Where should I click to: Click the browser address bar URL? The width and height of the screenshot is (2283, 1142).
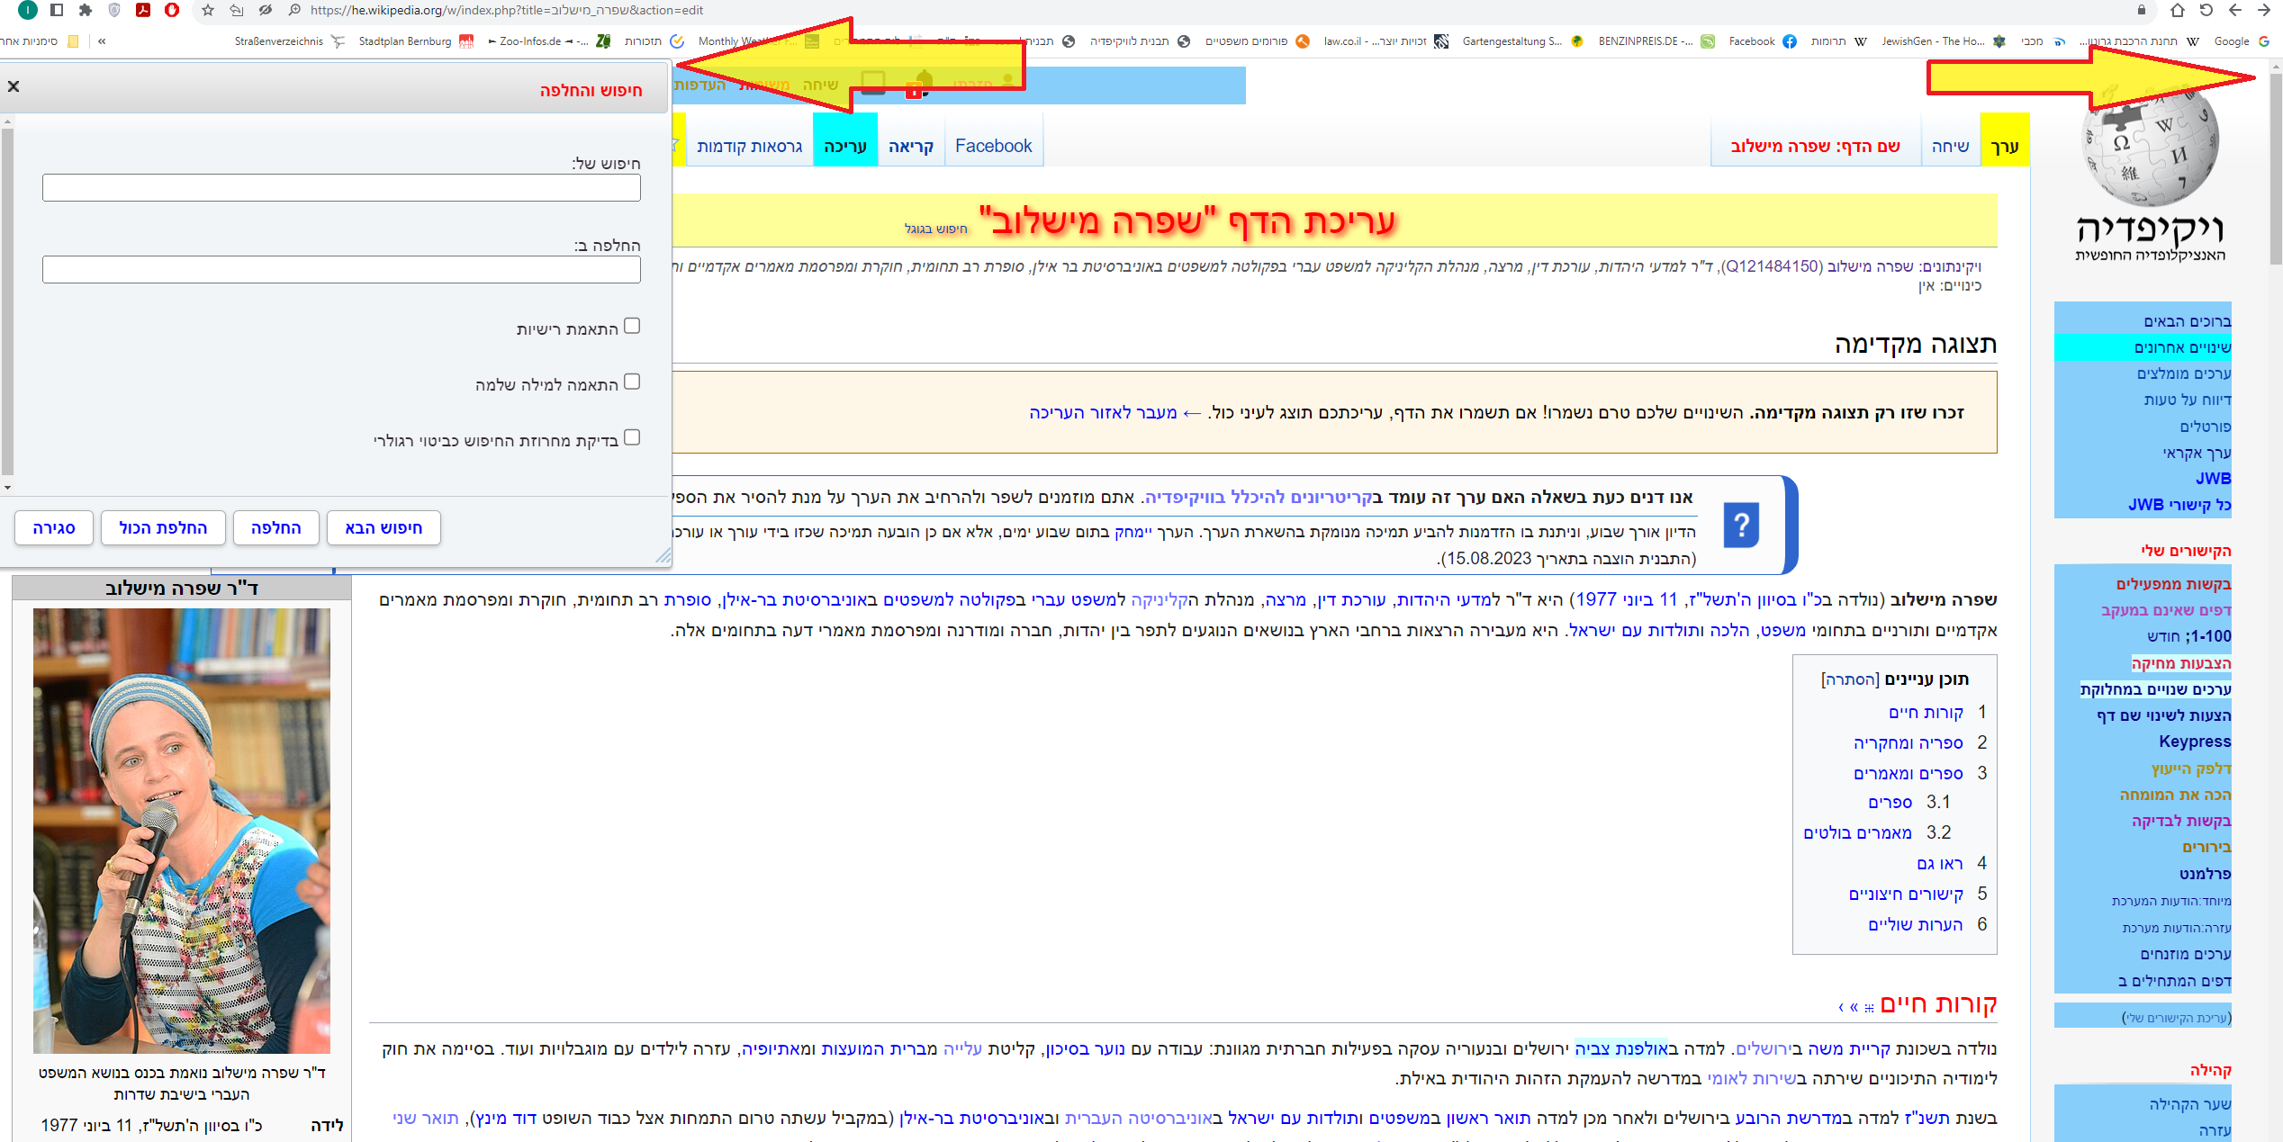tap(507, 10)
